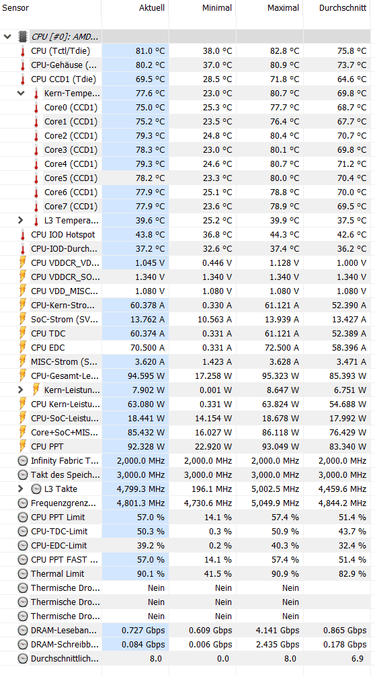Select the CPU-TDC-Limit row
Image resolution: width=375 pixels, height=675 pixels.
(x=185, y=531)
